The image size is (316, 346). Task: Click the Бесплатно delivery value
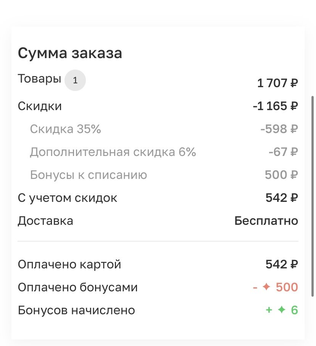coord(266,221)
